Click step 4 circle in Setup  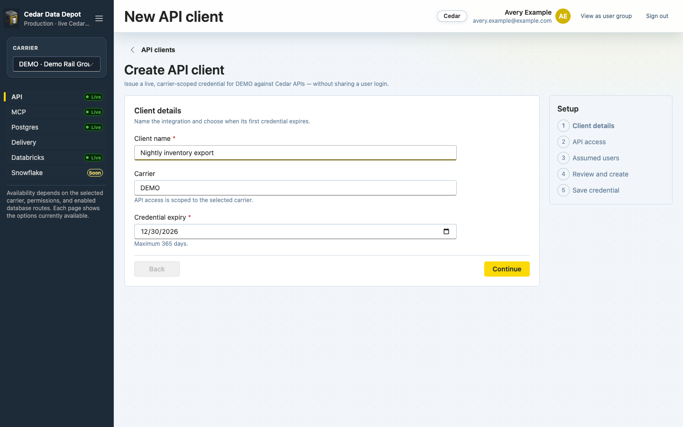(x=563, y=174)
